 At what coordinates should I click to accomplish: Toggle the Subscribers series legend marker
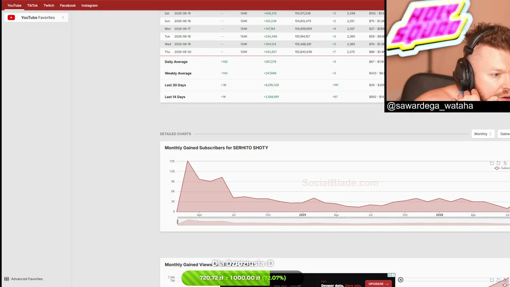[x=497, y=168]
